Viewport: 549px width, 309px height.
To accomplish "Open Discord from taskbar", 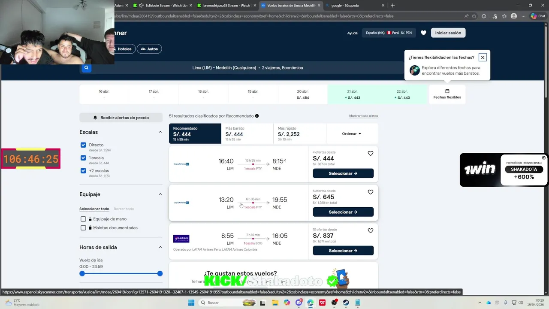I will [299, 303].
